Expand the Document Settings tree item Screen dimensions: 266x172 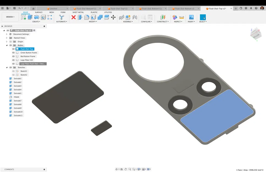pos(7,34)
